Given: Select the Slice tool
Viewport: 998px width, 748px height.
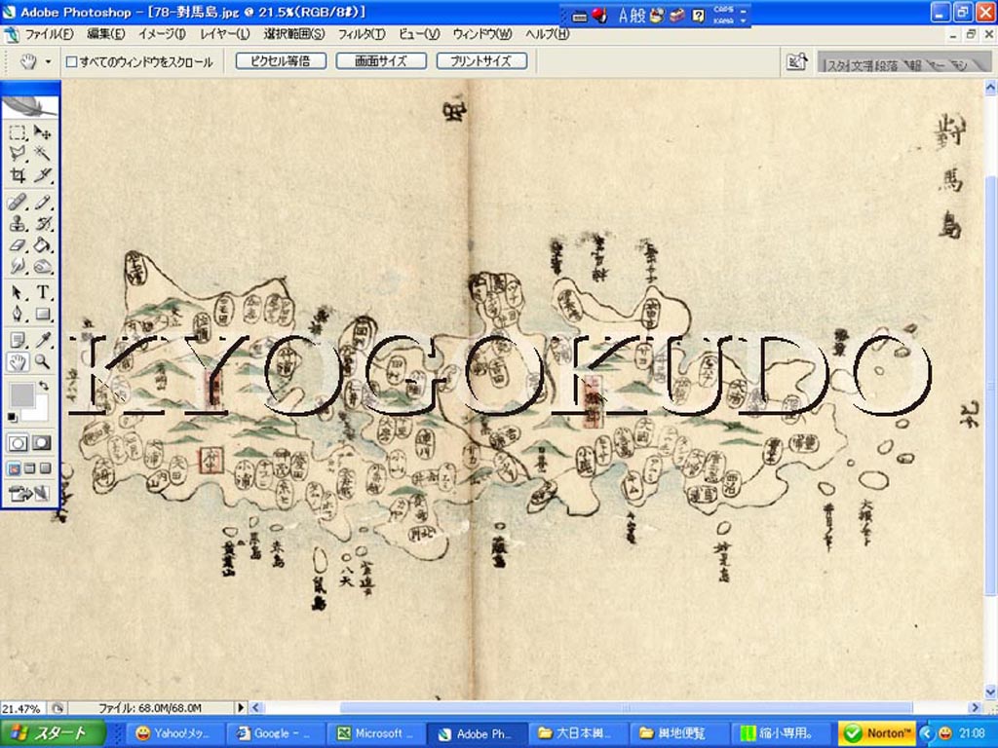Looking at the screenshot, I should (43, 174).
